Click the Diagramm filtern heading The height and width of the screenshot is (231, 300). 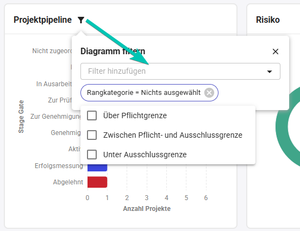click(x=112, y=51)
